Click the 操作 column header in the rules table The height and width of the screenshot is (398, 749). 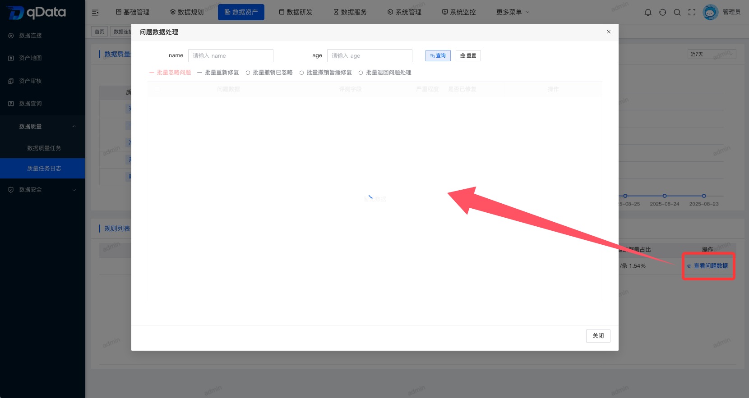pos(707,249)
